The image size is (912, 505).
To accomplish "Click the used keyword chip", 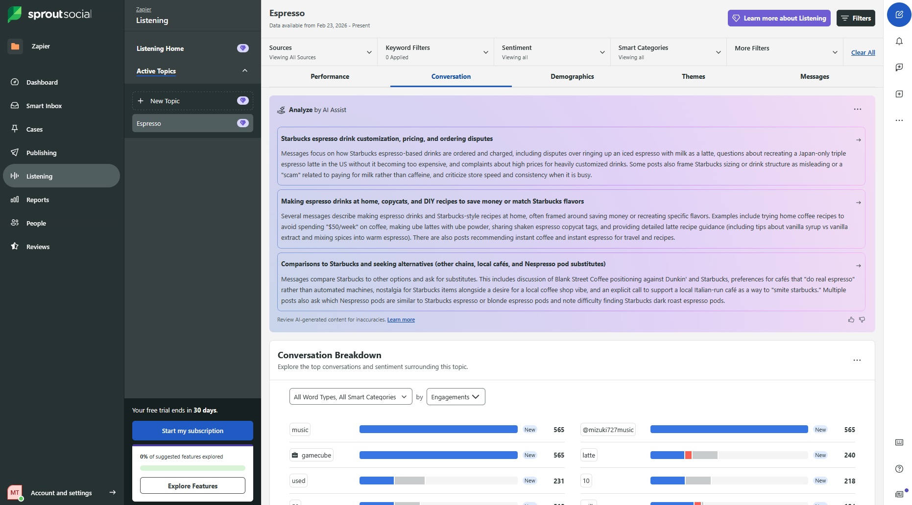I will pos(298,481).
